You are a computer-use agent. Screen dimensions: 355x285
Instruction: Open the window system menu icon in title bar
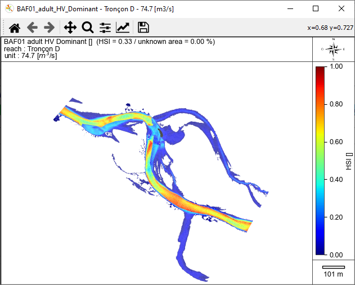click(x=8, y=8)
